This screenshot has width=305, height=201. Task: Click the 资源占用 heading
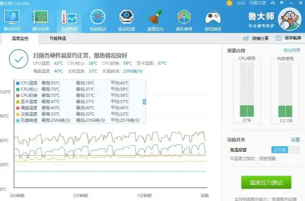coord(236,51)
